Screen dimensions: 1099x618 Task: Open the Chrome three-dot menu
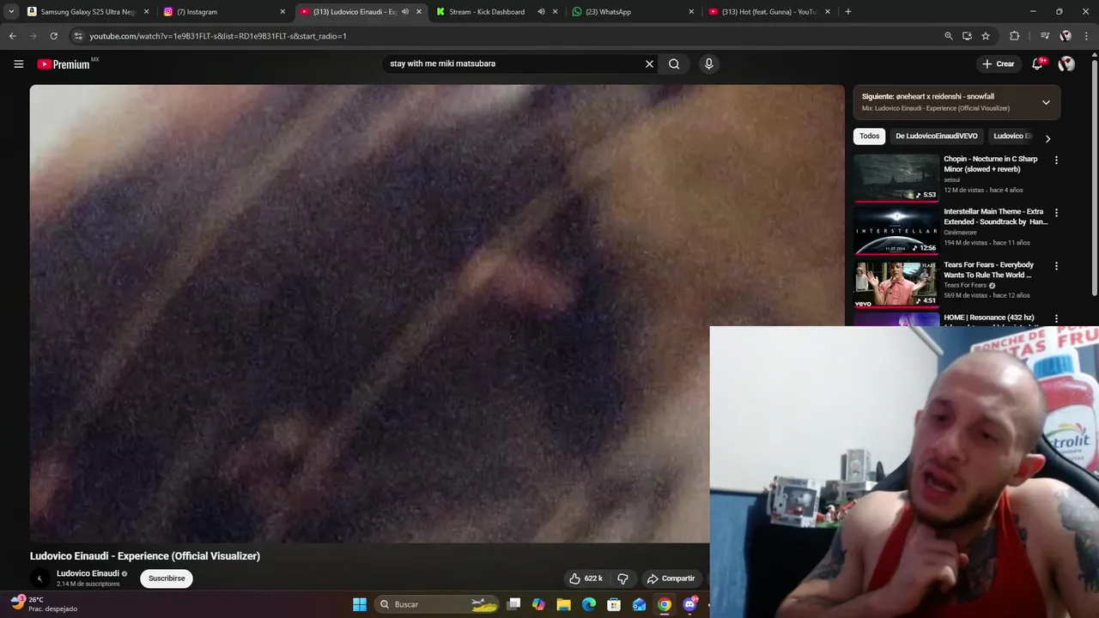pos(1087,36)
